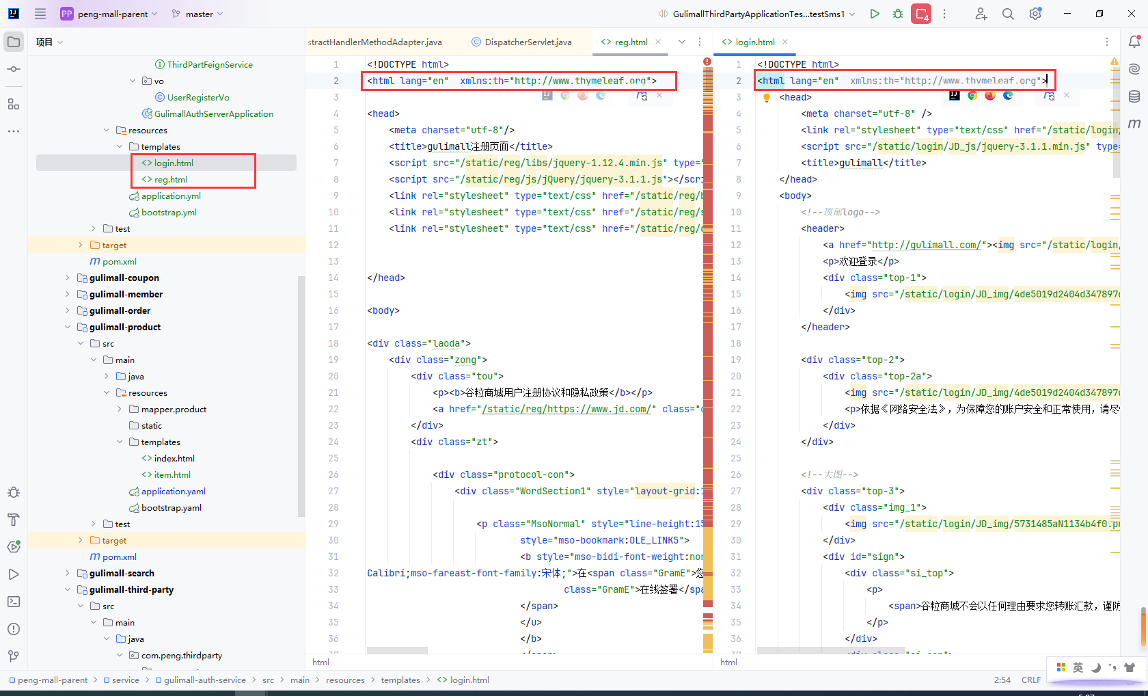The height and width of the screenshot is (696, 1148).
Task: Click templates breadcrumb in status bar
Action: tap(400, 680)
